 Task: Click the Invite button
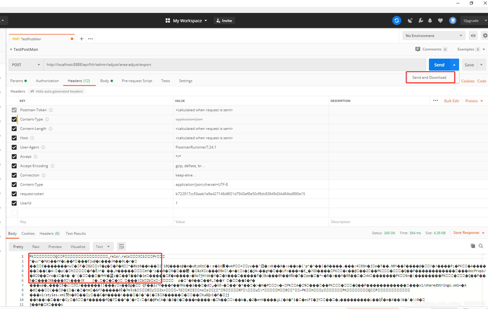(224, 20)
